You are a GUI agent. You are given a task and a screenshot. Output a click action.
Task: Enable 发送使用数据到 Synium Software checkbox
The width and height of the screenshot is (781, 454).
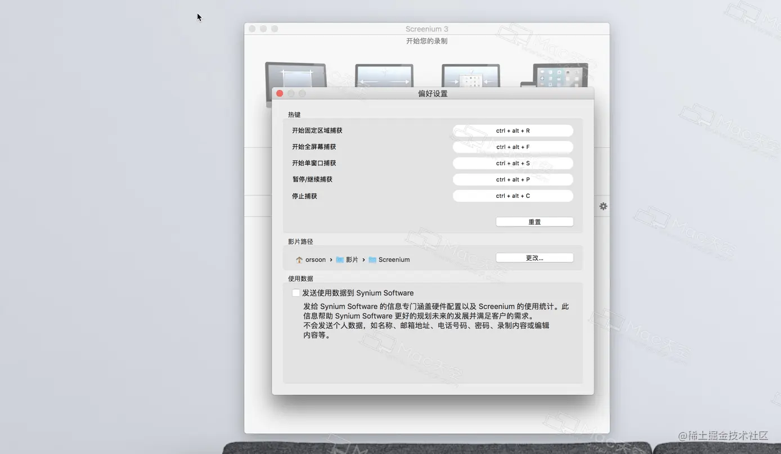click(296, 293)
